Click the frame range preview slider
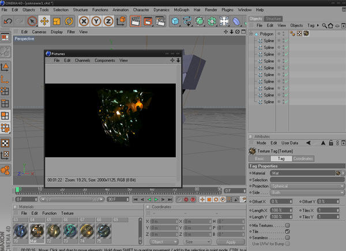 72,199
